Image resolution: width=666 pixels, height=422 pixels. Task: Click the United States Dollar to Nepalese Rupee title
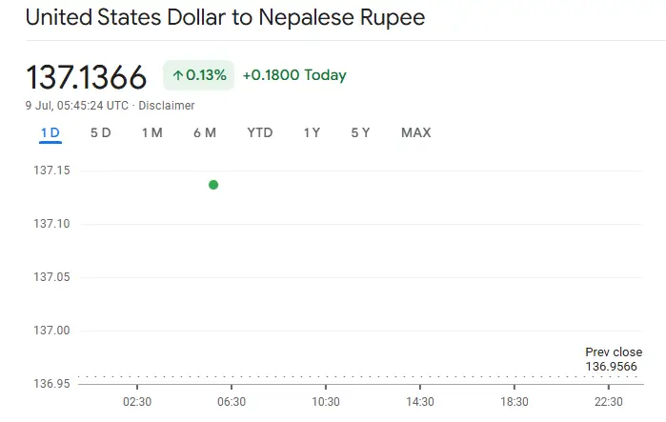tap(225, 17)
